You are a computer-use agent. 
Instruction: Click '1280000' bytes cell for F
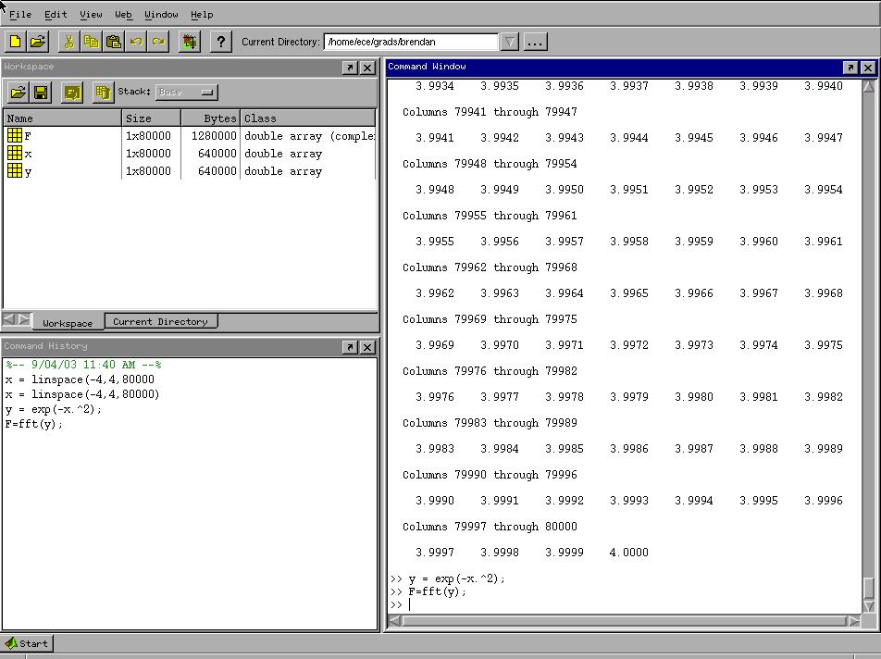click(x=214, y=136)
